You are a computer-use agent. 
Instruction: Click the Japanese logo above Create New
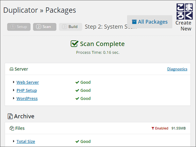tap(185, 11)
